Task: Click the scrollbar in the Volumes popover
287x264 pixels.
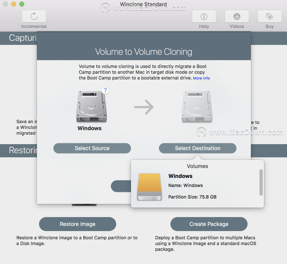Action: [x=261, y=182]
